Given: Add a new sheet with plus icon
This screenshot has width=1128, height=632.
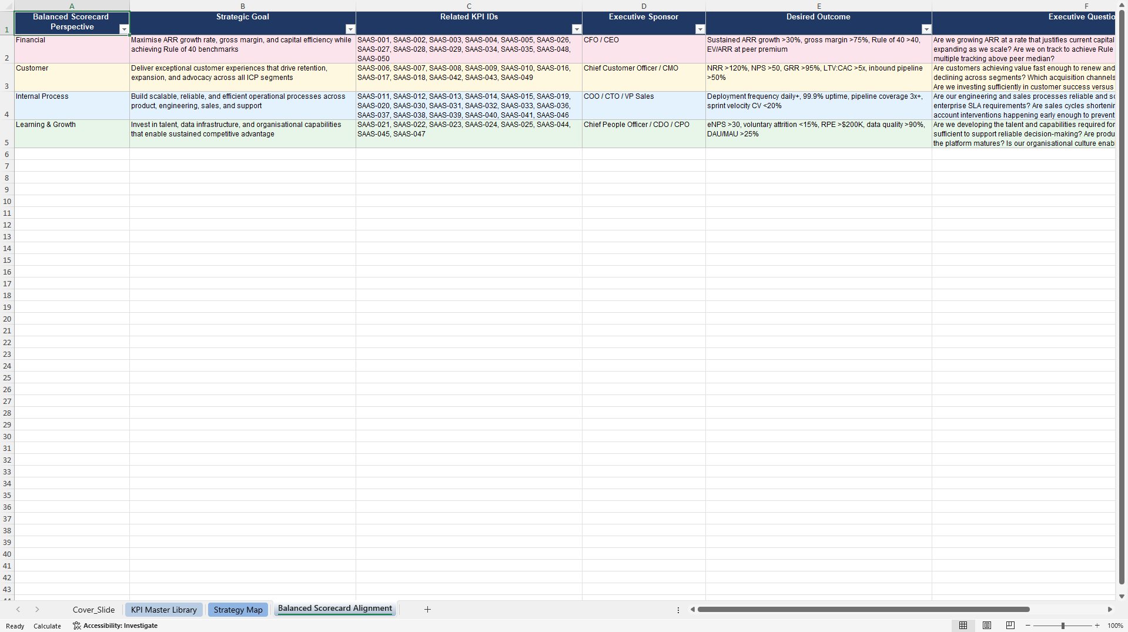Looking at the screenshot, I should 427,610.
